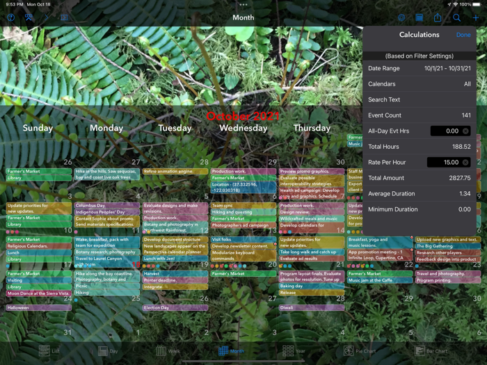Open the Election Day event
The image size is (487, 365).
[175, 307]
